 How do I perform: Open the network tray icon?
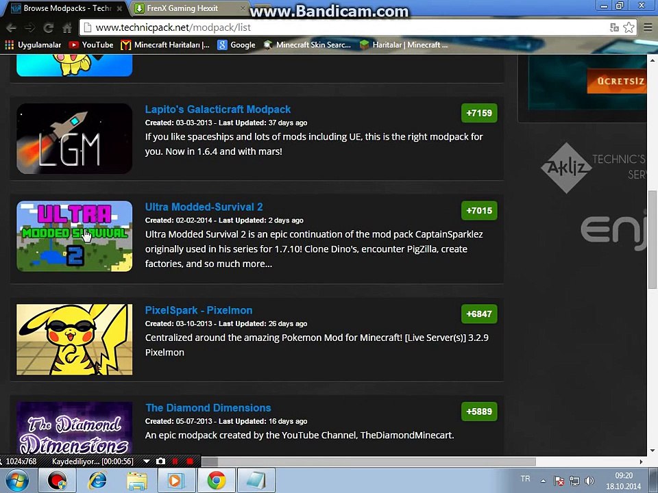coord(574,481)
